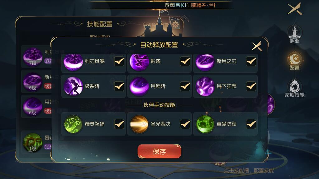The width and height of the screenshot is (319, 179).
Task: Select the 极裂斩 skill icon
Action: pos(73,86)
